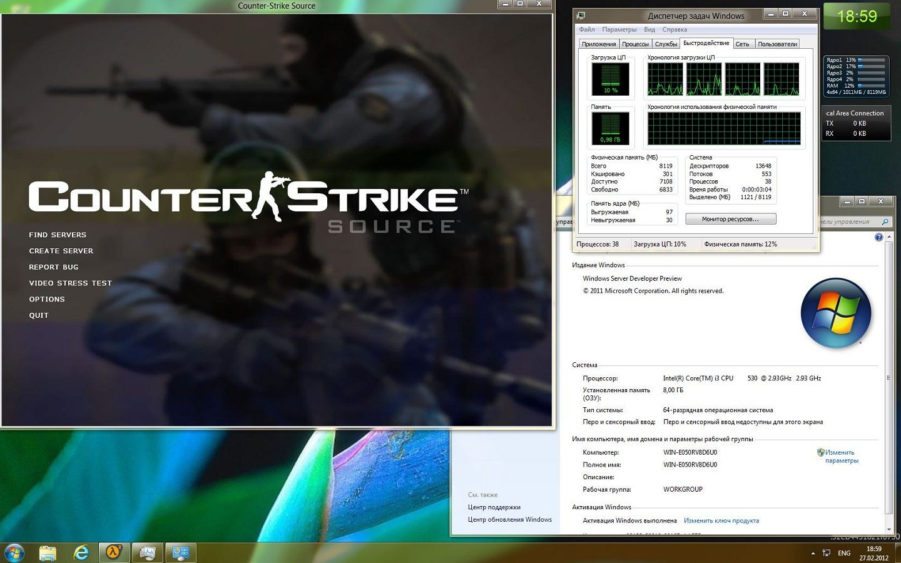Click the Windows logo in System window
Image resolution: width=901 pixels, height=563 pixels.
836,313
